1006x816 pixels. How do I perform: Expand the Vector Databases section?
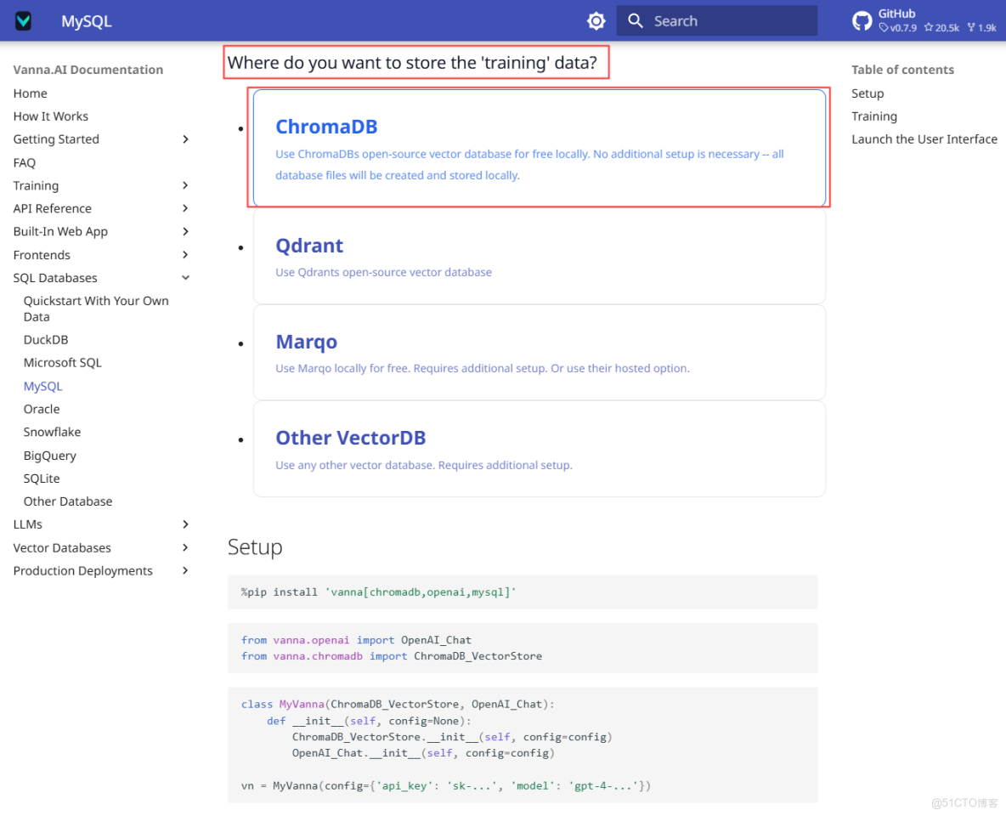click(x=185, y=548)
